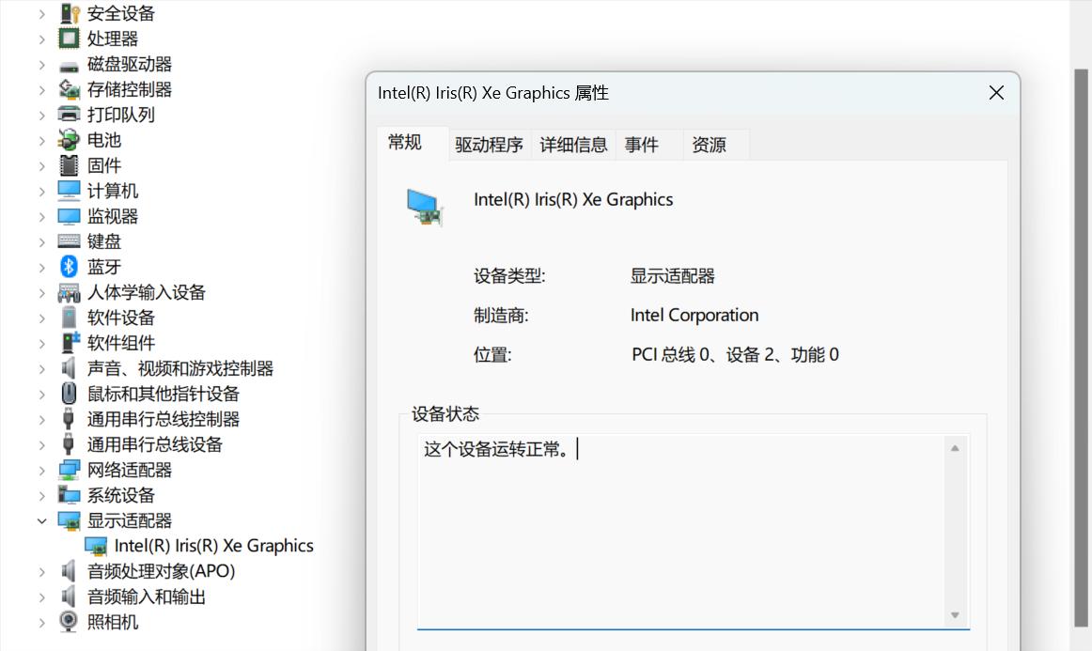This screenshot has width=1092, height=651.
Task: Click the 通用串行总线设备 USB icon
Action: (x=69, y=444)
